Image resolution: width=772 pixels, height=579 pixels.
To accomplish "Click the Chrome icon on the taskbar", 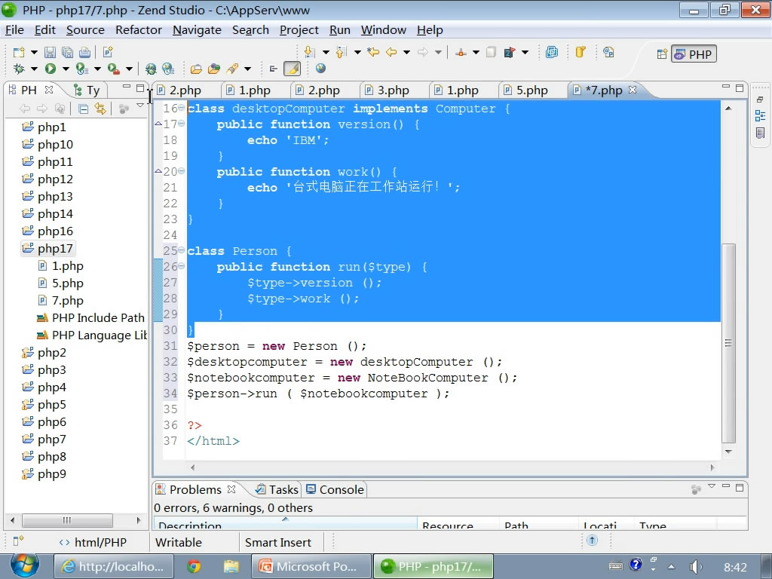I will pyautogui.click(x=194, y=567).
